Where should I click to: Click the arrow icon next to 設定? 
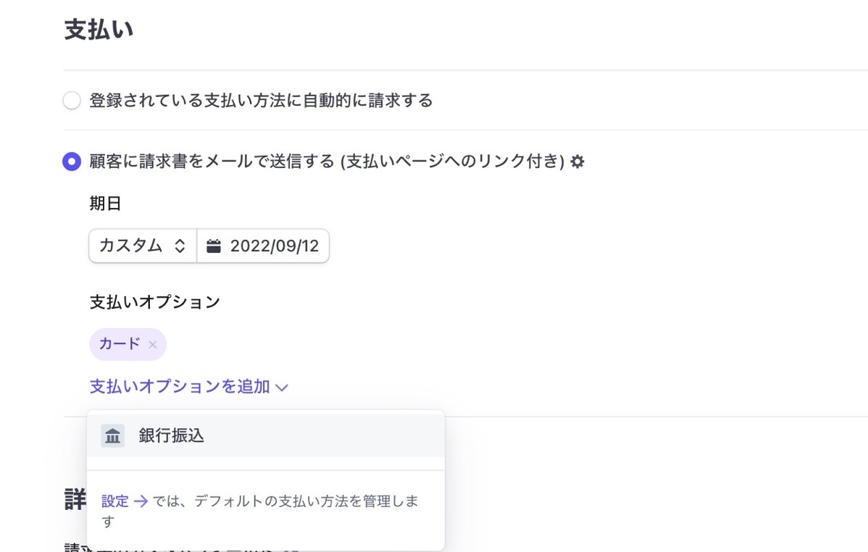pyautogui.click(x=141, y=501)
